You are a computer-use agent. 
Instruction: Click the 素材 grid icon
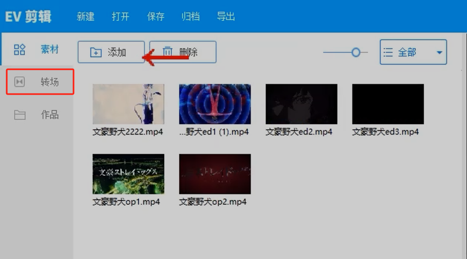20,49
